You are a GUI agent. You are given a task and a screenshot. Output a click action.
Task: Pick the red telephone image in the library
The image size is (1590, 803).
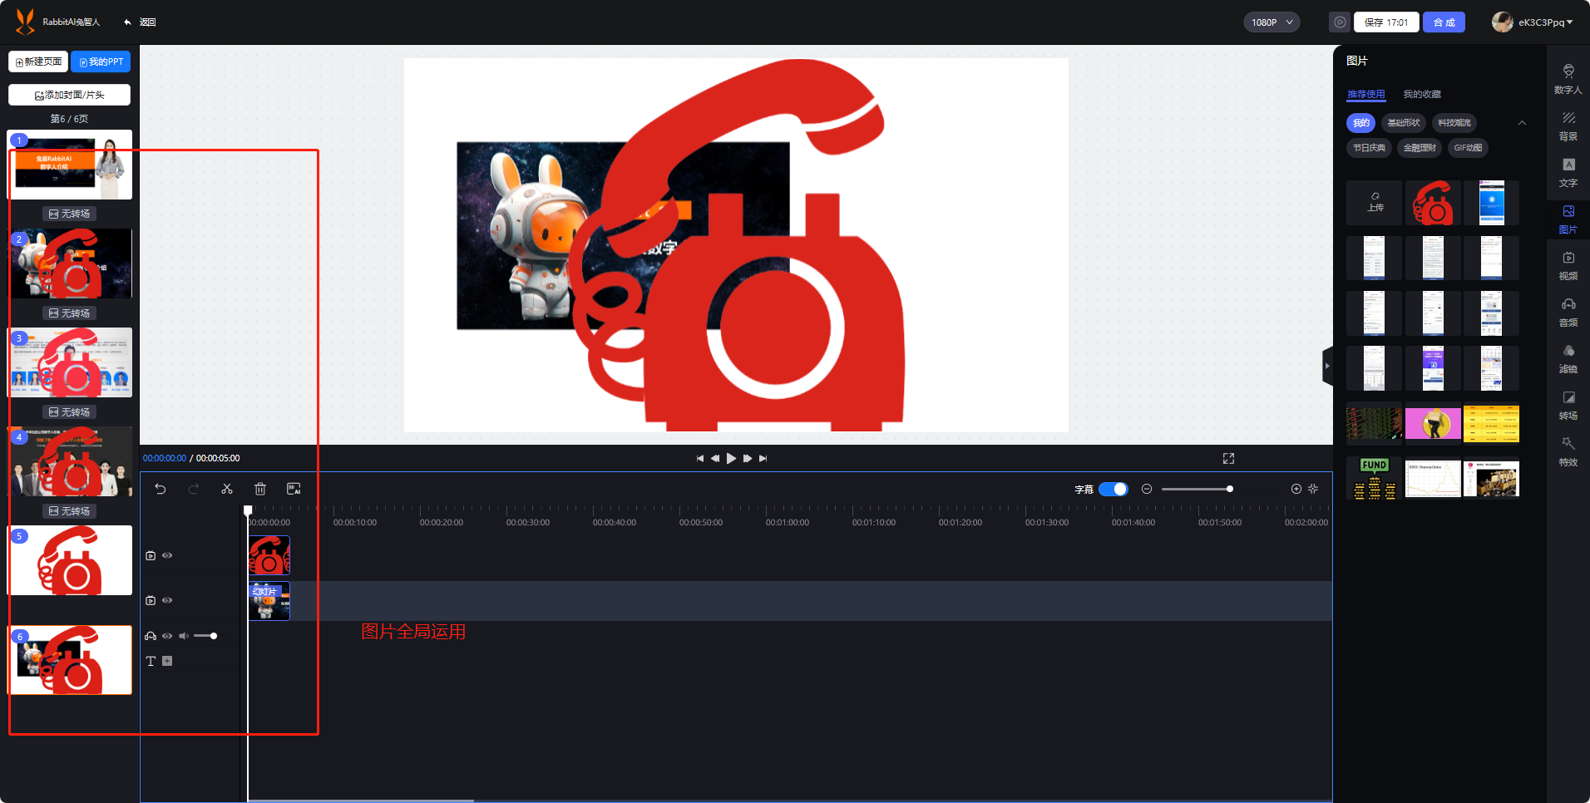click(x=1433, y=203)
